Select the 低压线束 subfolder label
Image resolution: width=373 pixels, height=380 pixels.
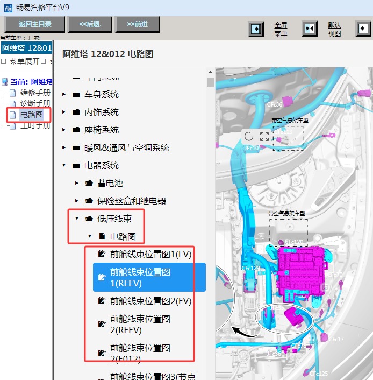[114, 219]
